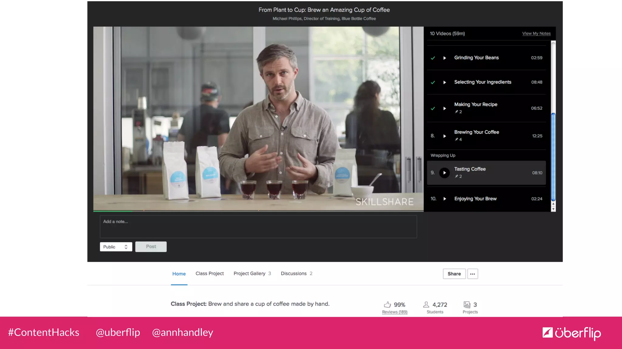Click in the Add a note text field
This screenshot has height=349, width=622.
[258, 227]
